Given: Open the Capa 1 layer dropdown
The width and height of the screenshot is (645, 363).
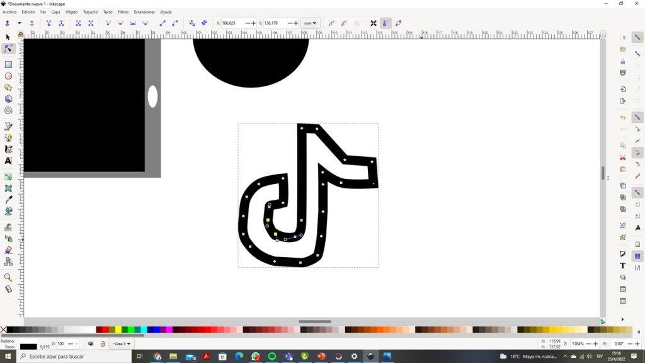Looking at the screenshot, I should coord(122,343).
